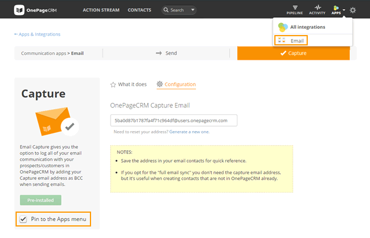Screen dimensions: 370x238
Task: Open the Activity pulse icon
Action: pos(318,7)
